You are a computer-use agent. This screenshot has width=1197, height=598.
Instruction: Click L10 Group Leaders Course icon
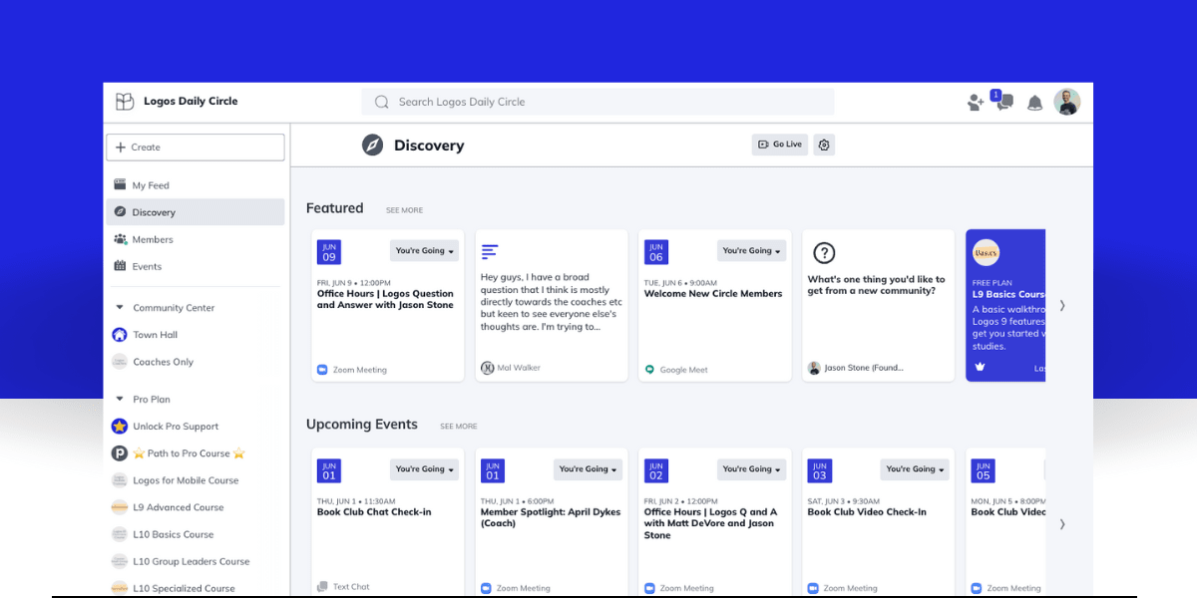(x=120, y=561)
